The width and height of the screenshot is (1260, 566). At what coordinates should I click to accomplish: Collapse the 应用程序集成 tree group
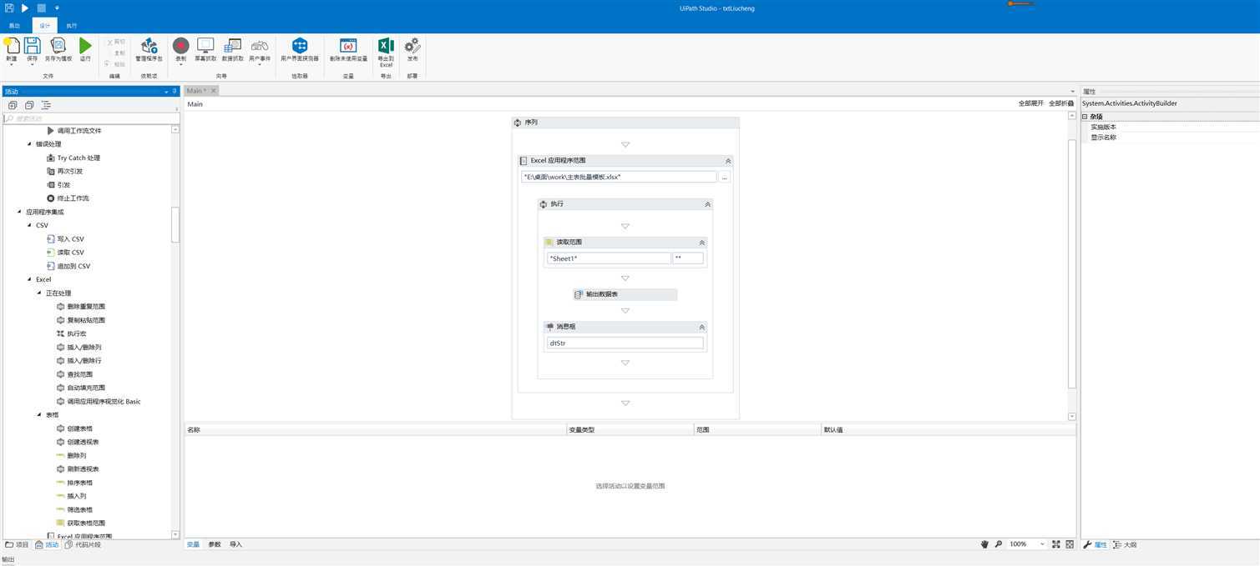[19, 212]
